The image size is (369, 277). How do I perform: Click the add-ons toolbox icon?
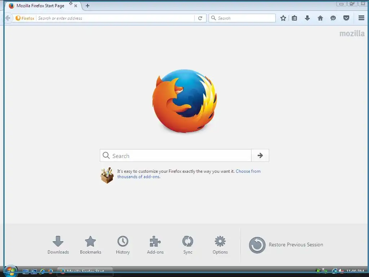107,175
